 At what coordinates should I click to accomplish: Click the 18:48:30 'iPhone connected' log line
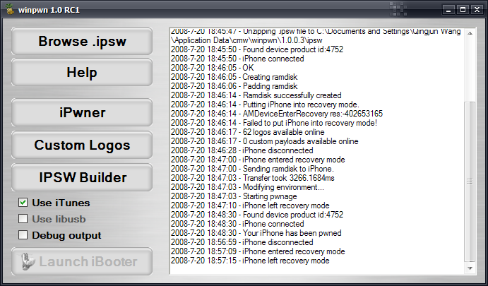237,224
